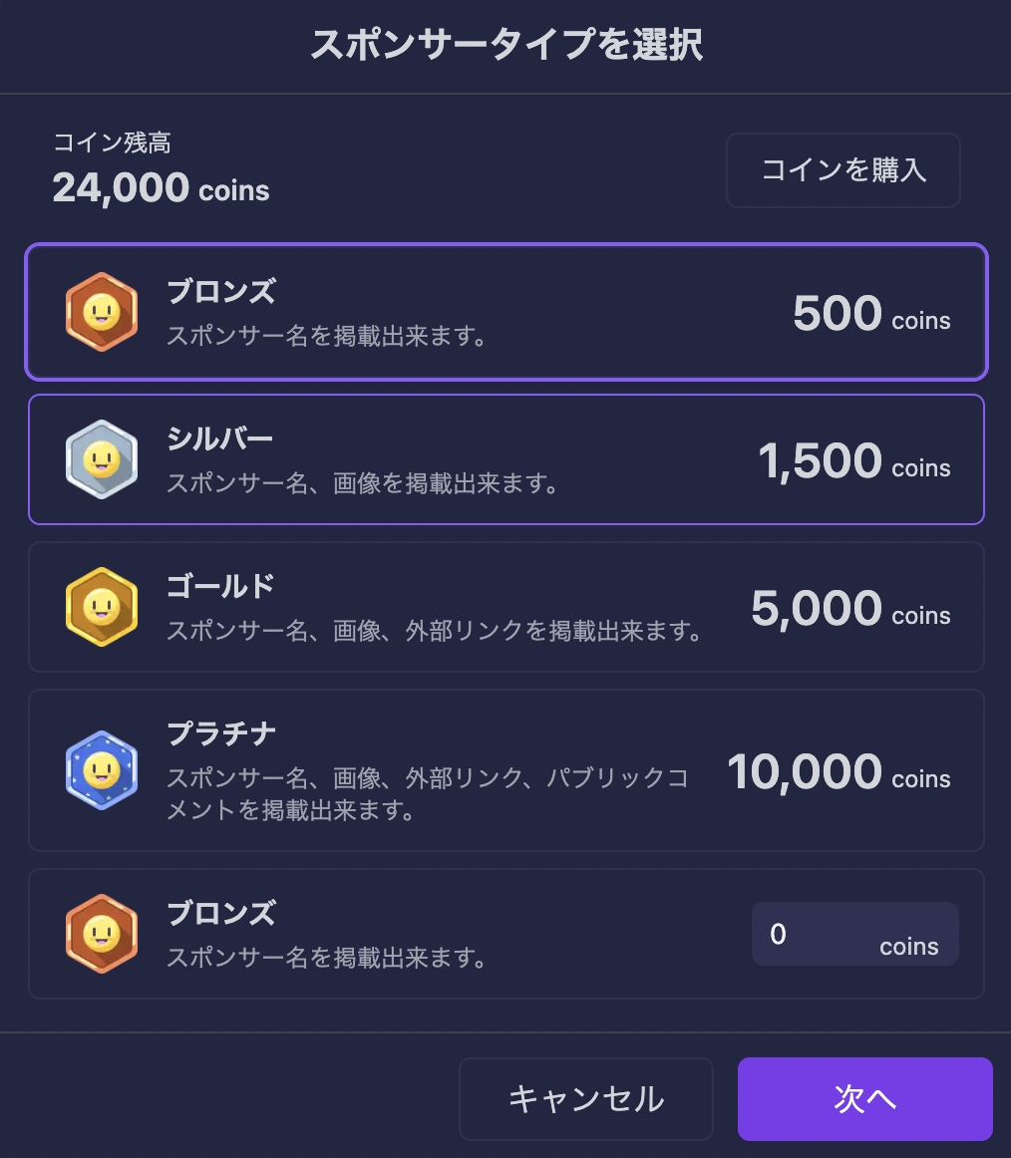
Task: Click the コイン残高 label
Action: (x=112, y=144)
